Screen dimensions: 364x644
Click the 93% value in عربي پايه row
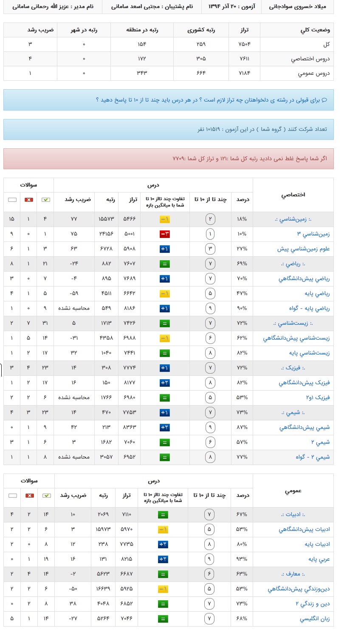242,559
